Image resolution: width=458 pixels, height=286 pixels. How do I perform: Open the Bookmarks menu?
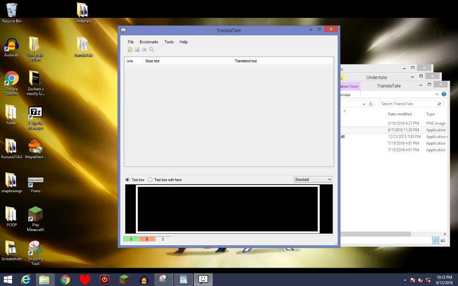point(148,42)
